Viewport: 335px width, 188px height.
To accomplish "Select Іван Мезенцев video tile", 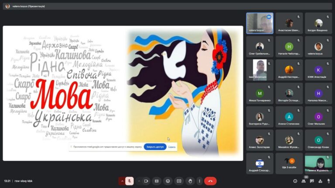I will click(x=260, y=70).
